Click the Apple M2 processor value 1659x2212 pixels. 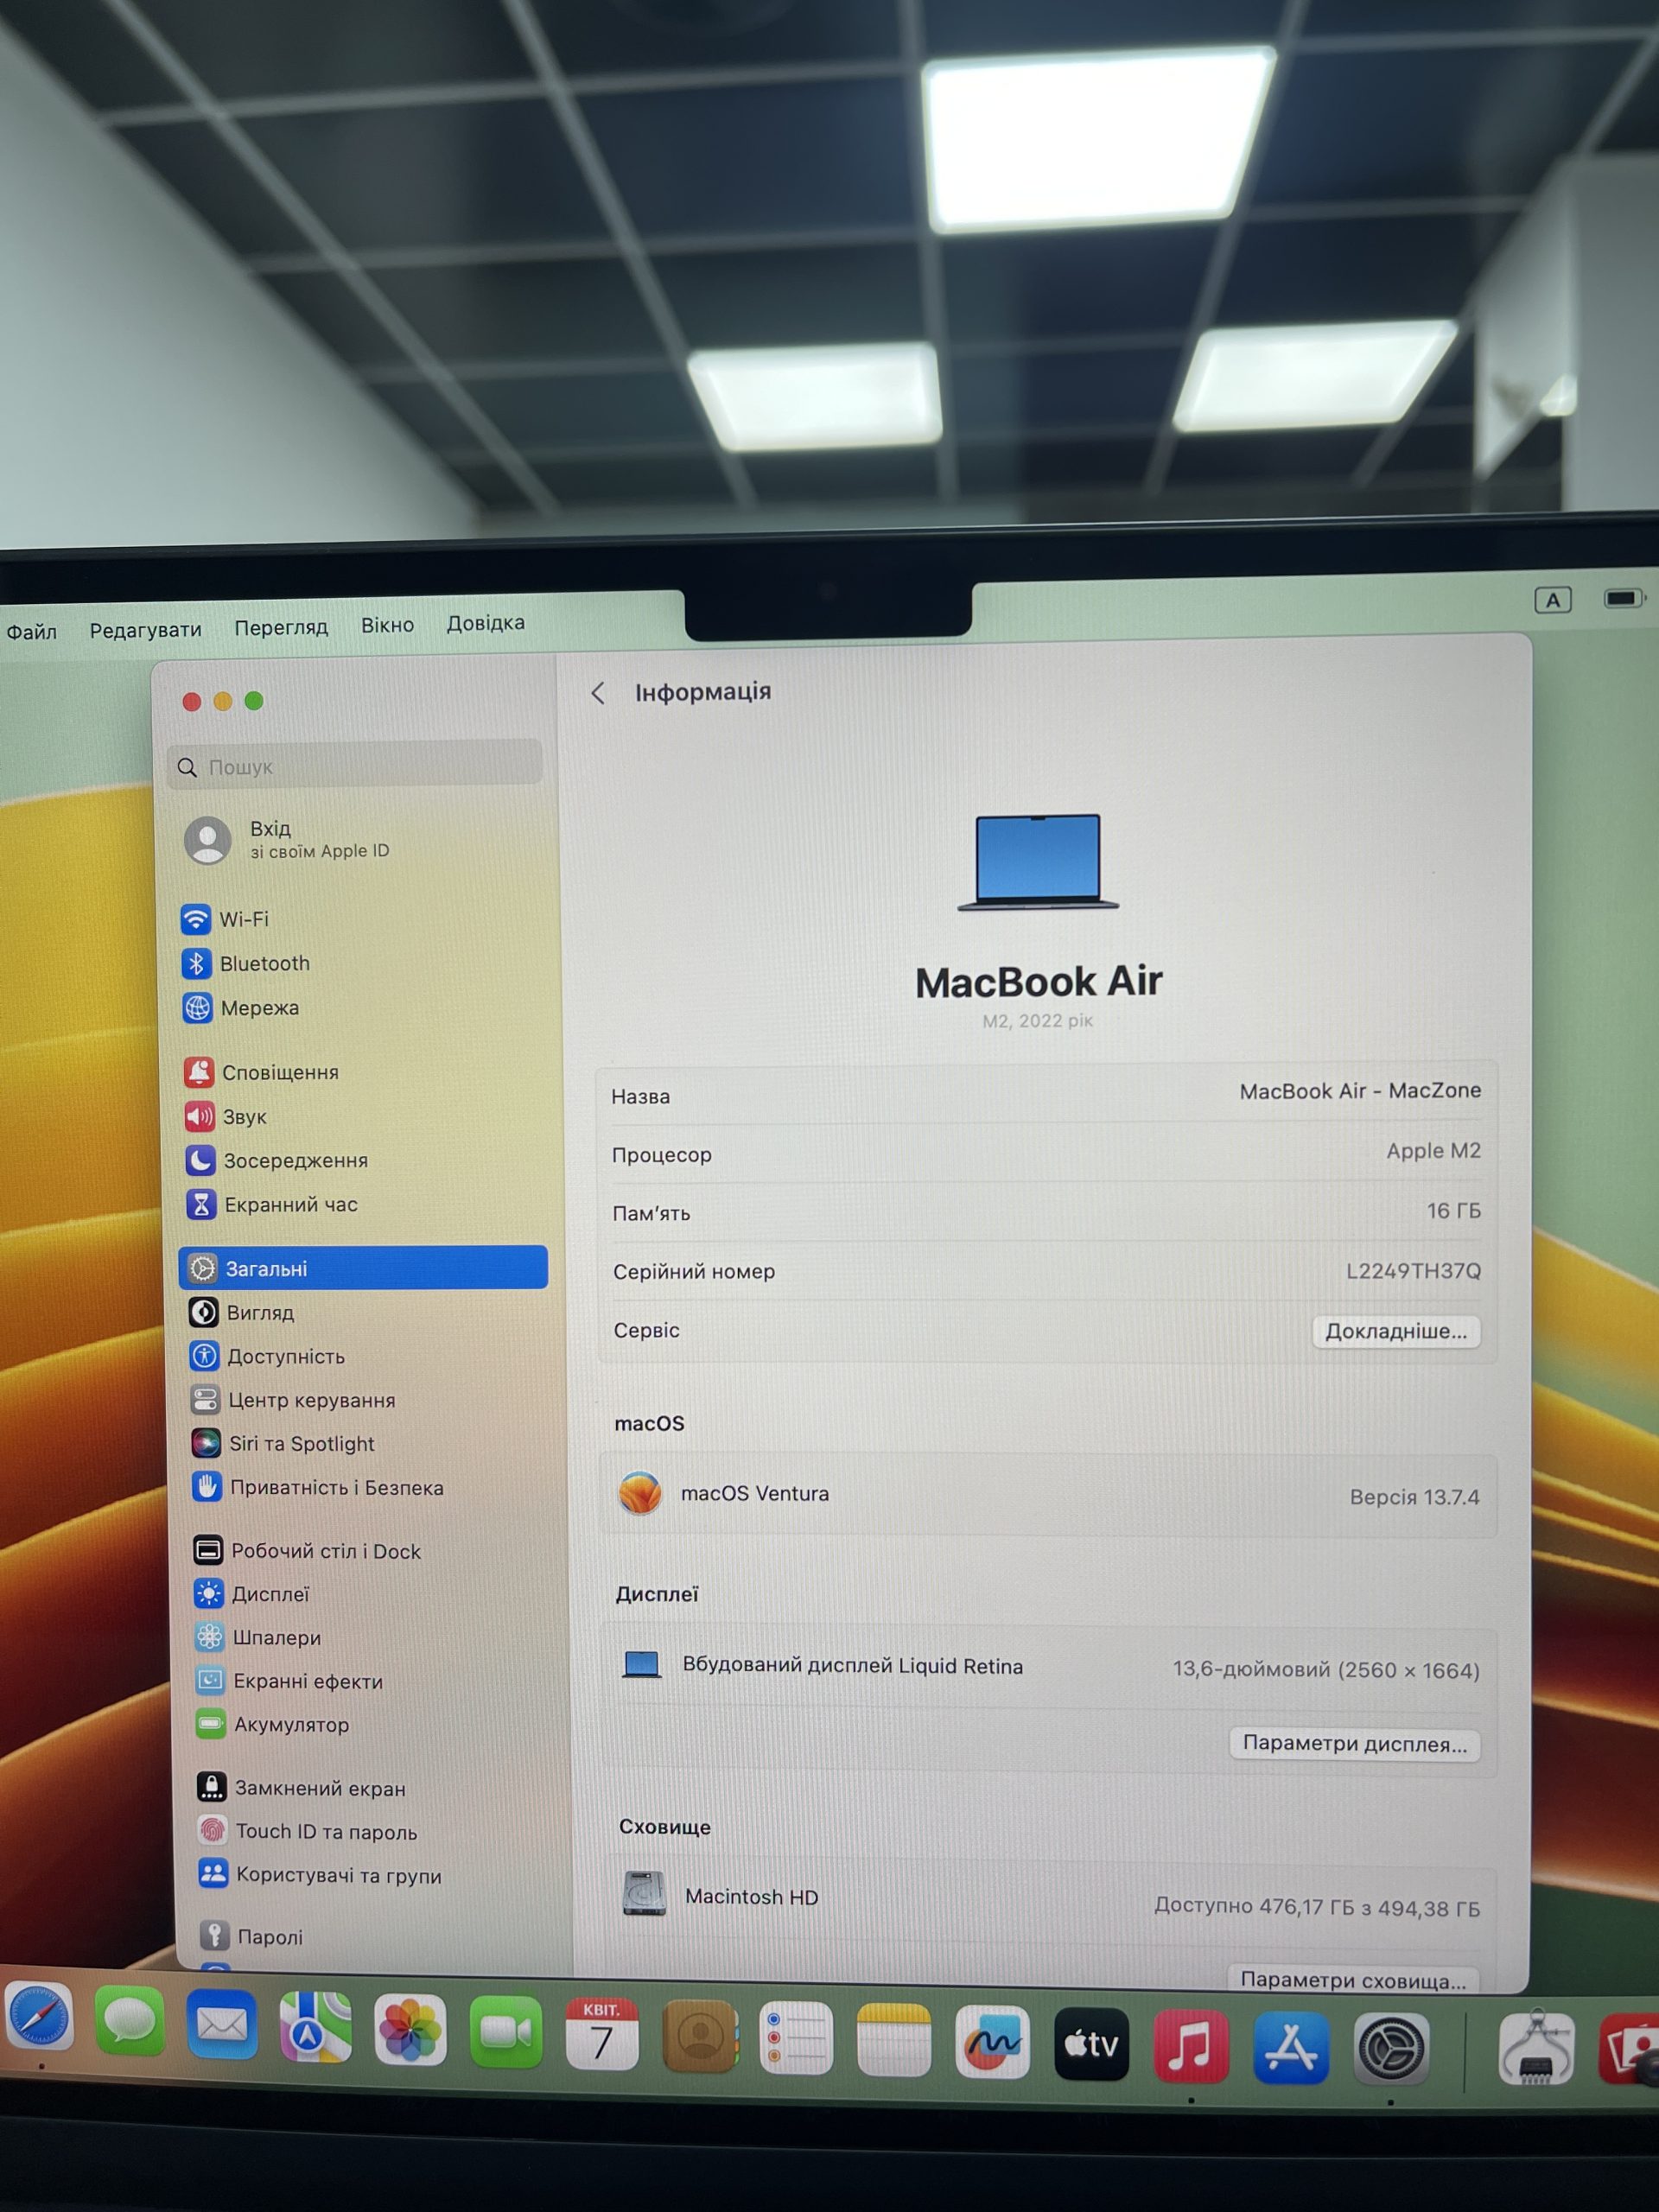pyautogui.click(x=1433, y=1151)
